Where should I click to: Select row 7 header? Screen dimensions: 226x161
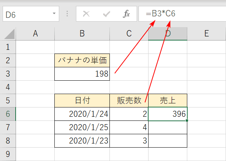[x=8, y=127]
